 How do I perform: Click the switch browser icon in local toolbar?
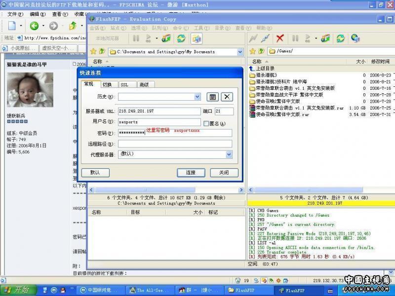[196, 38]
